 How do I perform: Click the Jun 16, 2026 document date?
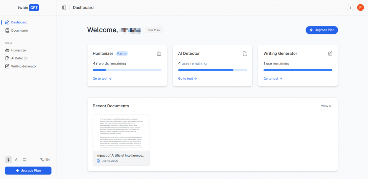point(110,161)
